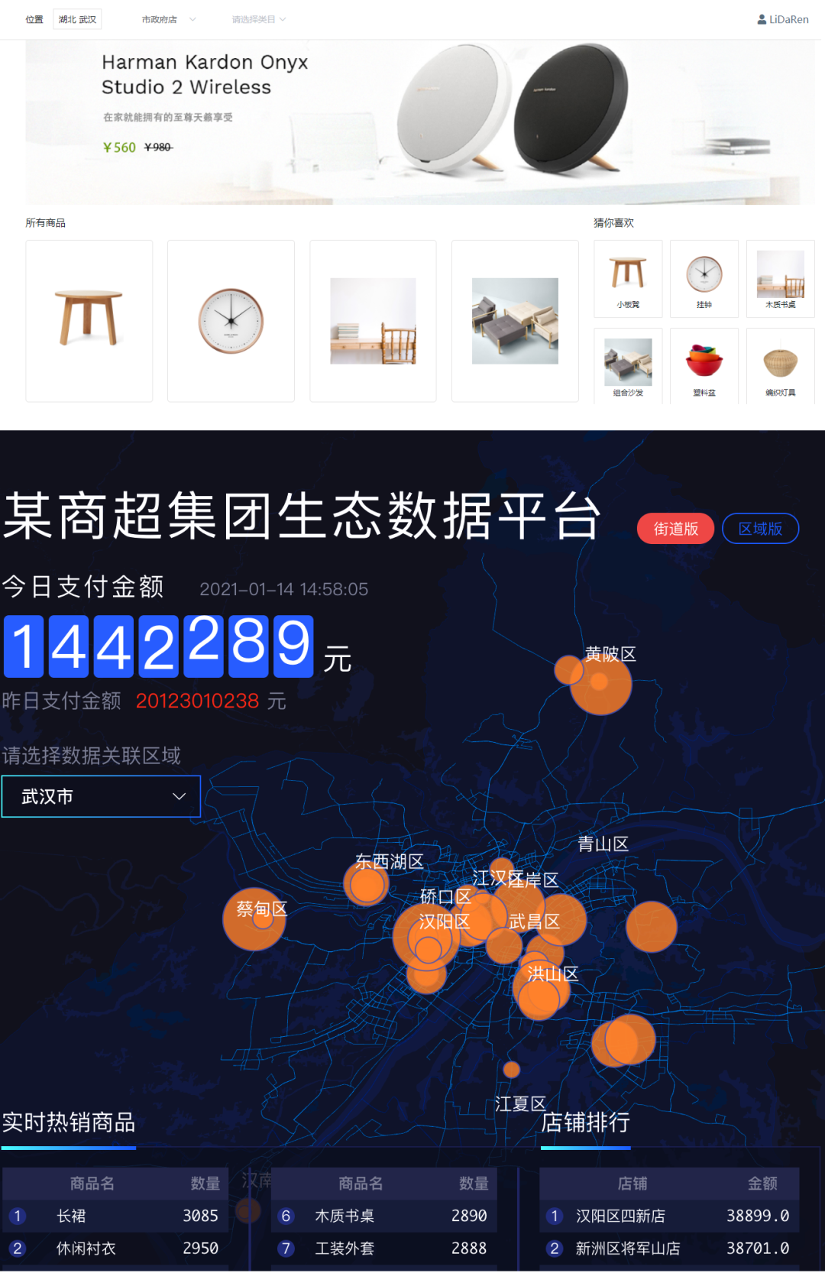This screenshot has height=1273, width=825.
Task: Select the 编织灯具 recommended item
Action: pyautogui.click(x=780, y=365)
